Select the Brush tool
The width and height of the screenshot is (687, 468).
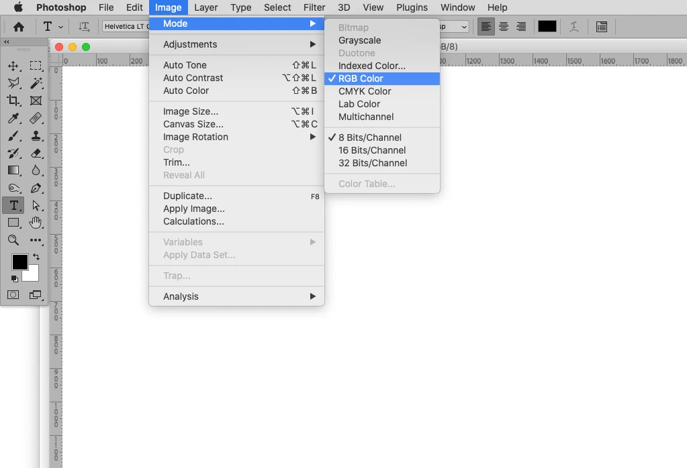(13, 135)
